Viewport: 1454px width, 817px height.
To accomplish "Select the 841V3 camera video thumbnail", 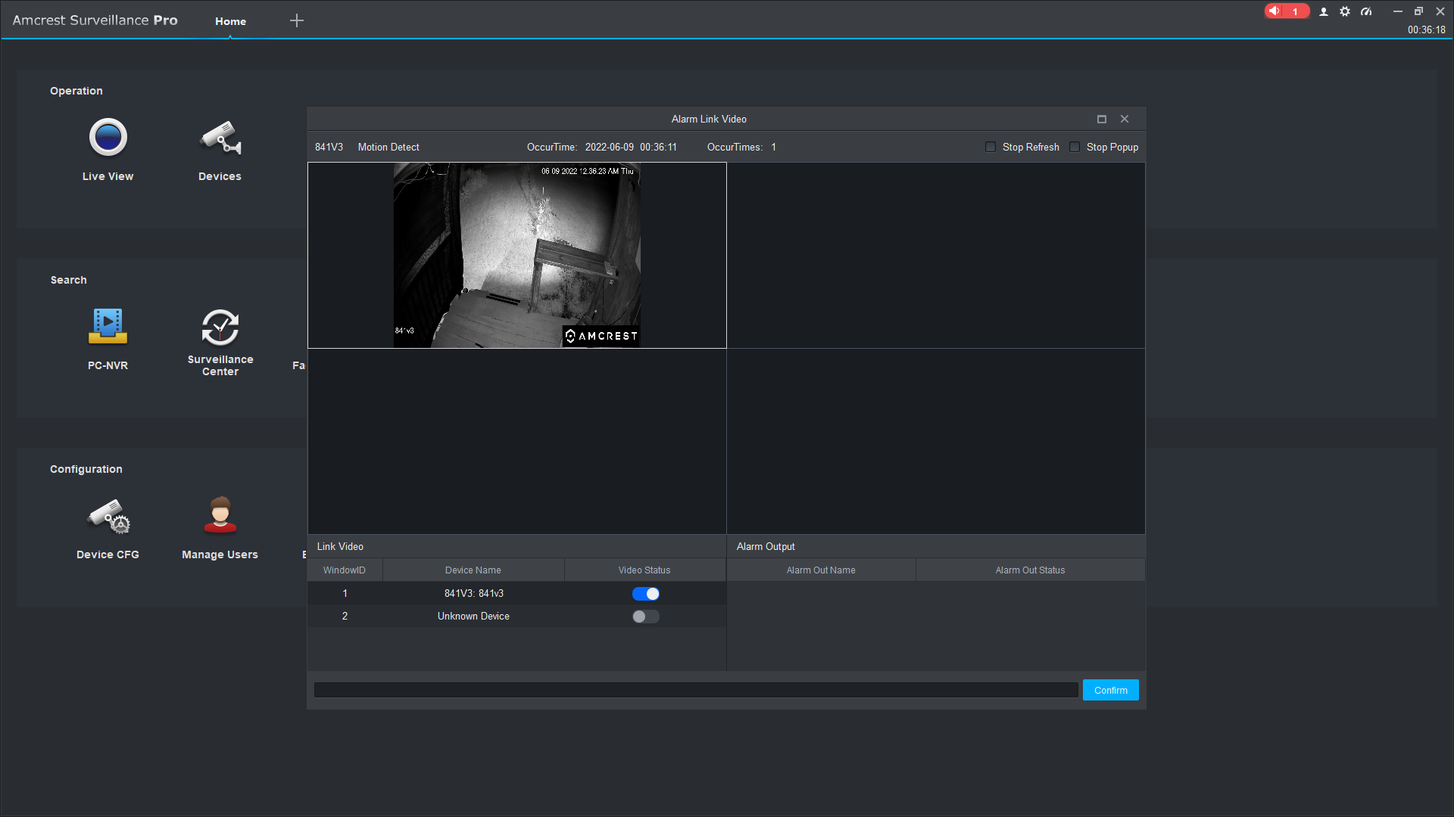I will coord(517,256).
